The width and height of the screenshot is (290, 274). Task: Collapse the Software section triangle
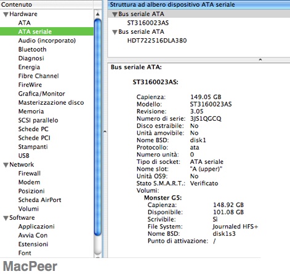6,218
